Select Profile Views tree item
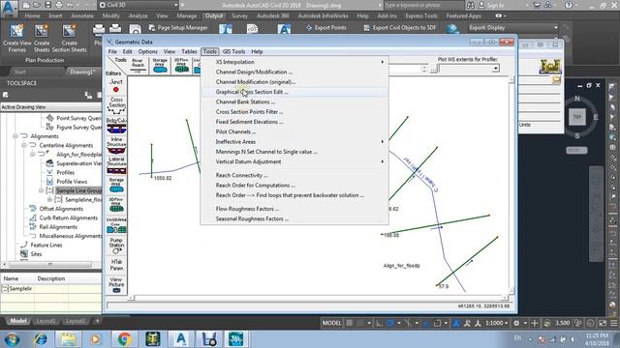 [x=72, y=182]
